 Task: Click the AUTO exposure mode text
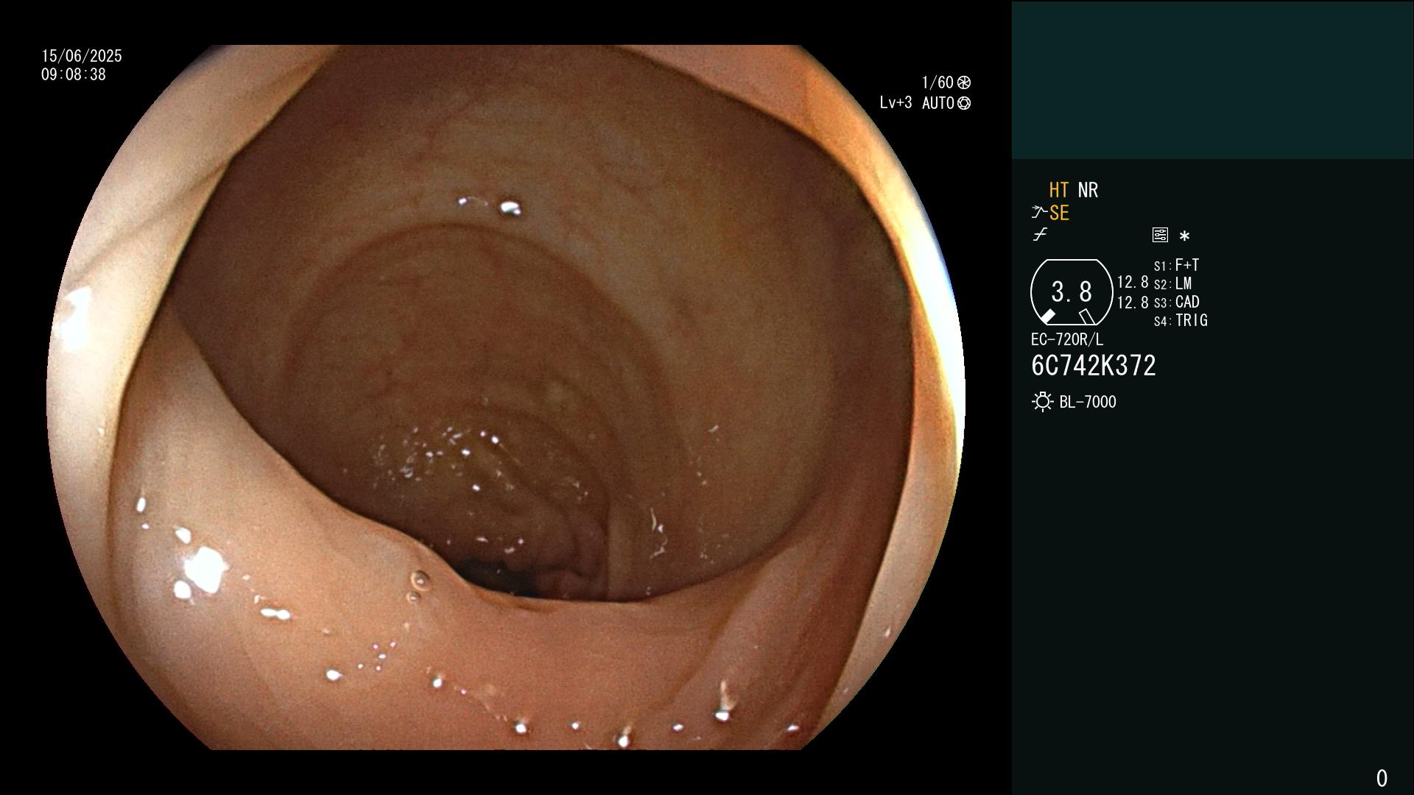click(938, 103)
